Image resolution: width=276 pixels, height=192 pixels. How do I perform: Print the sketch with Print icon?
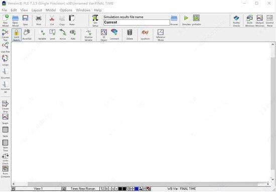pyautogui.click(x=39, y=20)
